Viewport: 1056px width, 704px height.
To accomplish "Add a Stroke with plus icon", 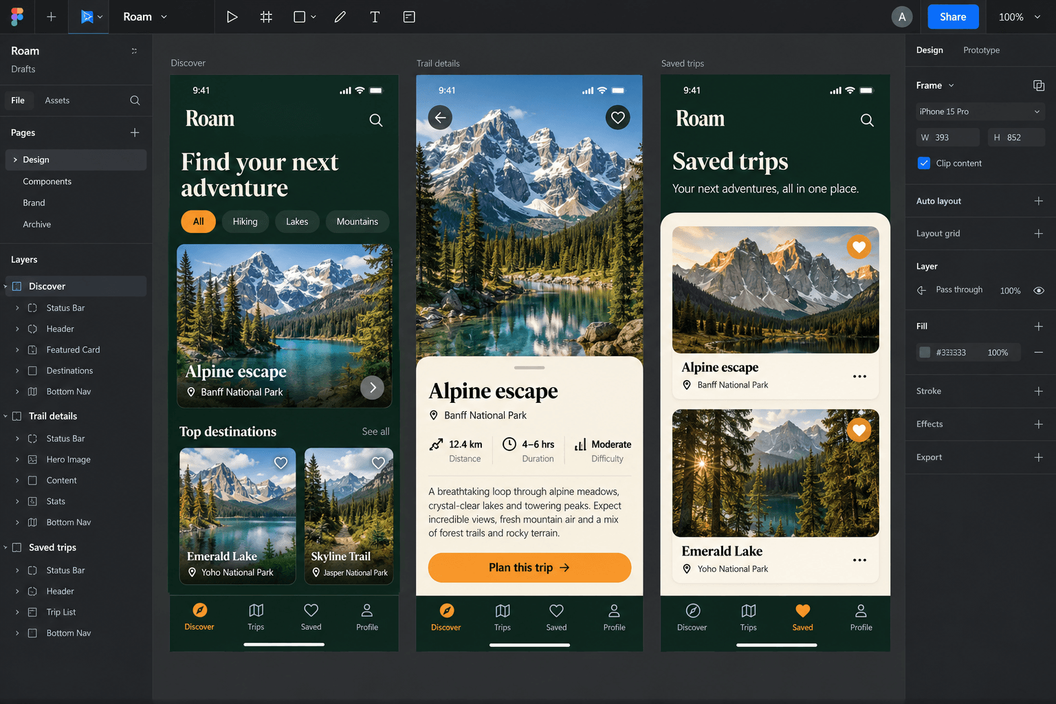I will 1039,391.
